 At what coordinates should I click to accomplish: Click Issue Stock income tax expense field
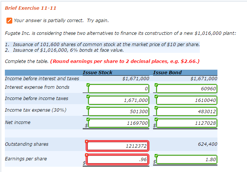click(119, 111)
